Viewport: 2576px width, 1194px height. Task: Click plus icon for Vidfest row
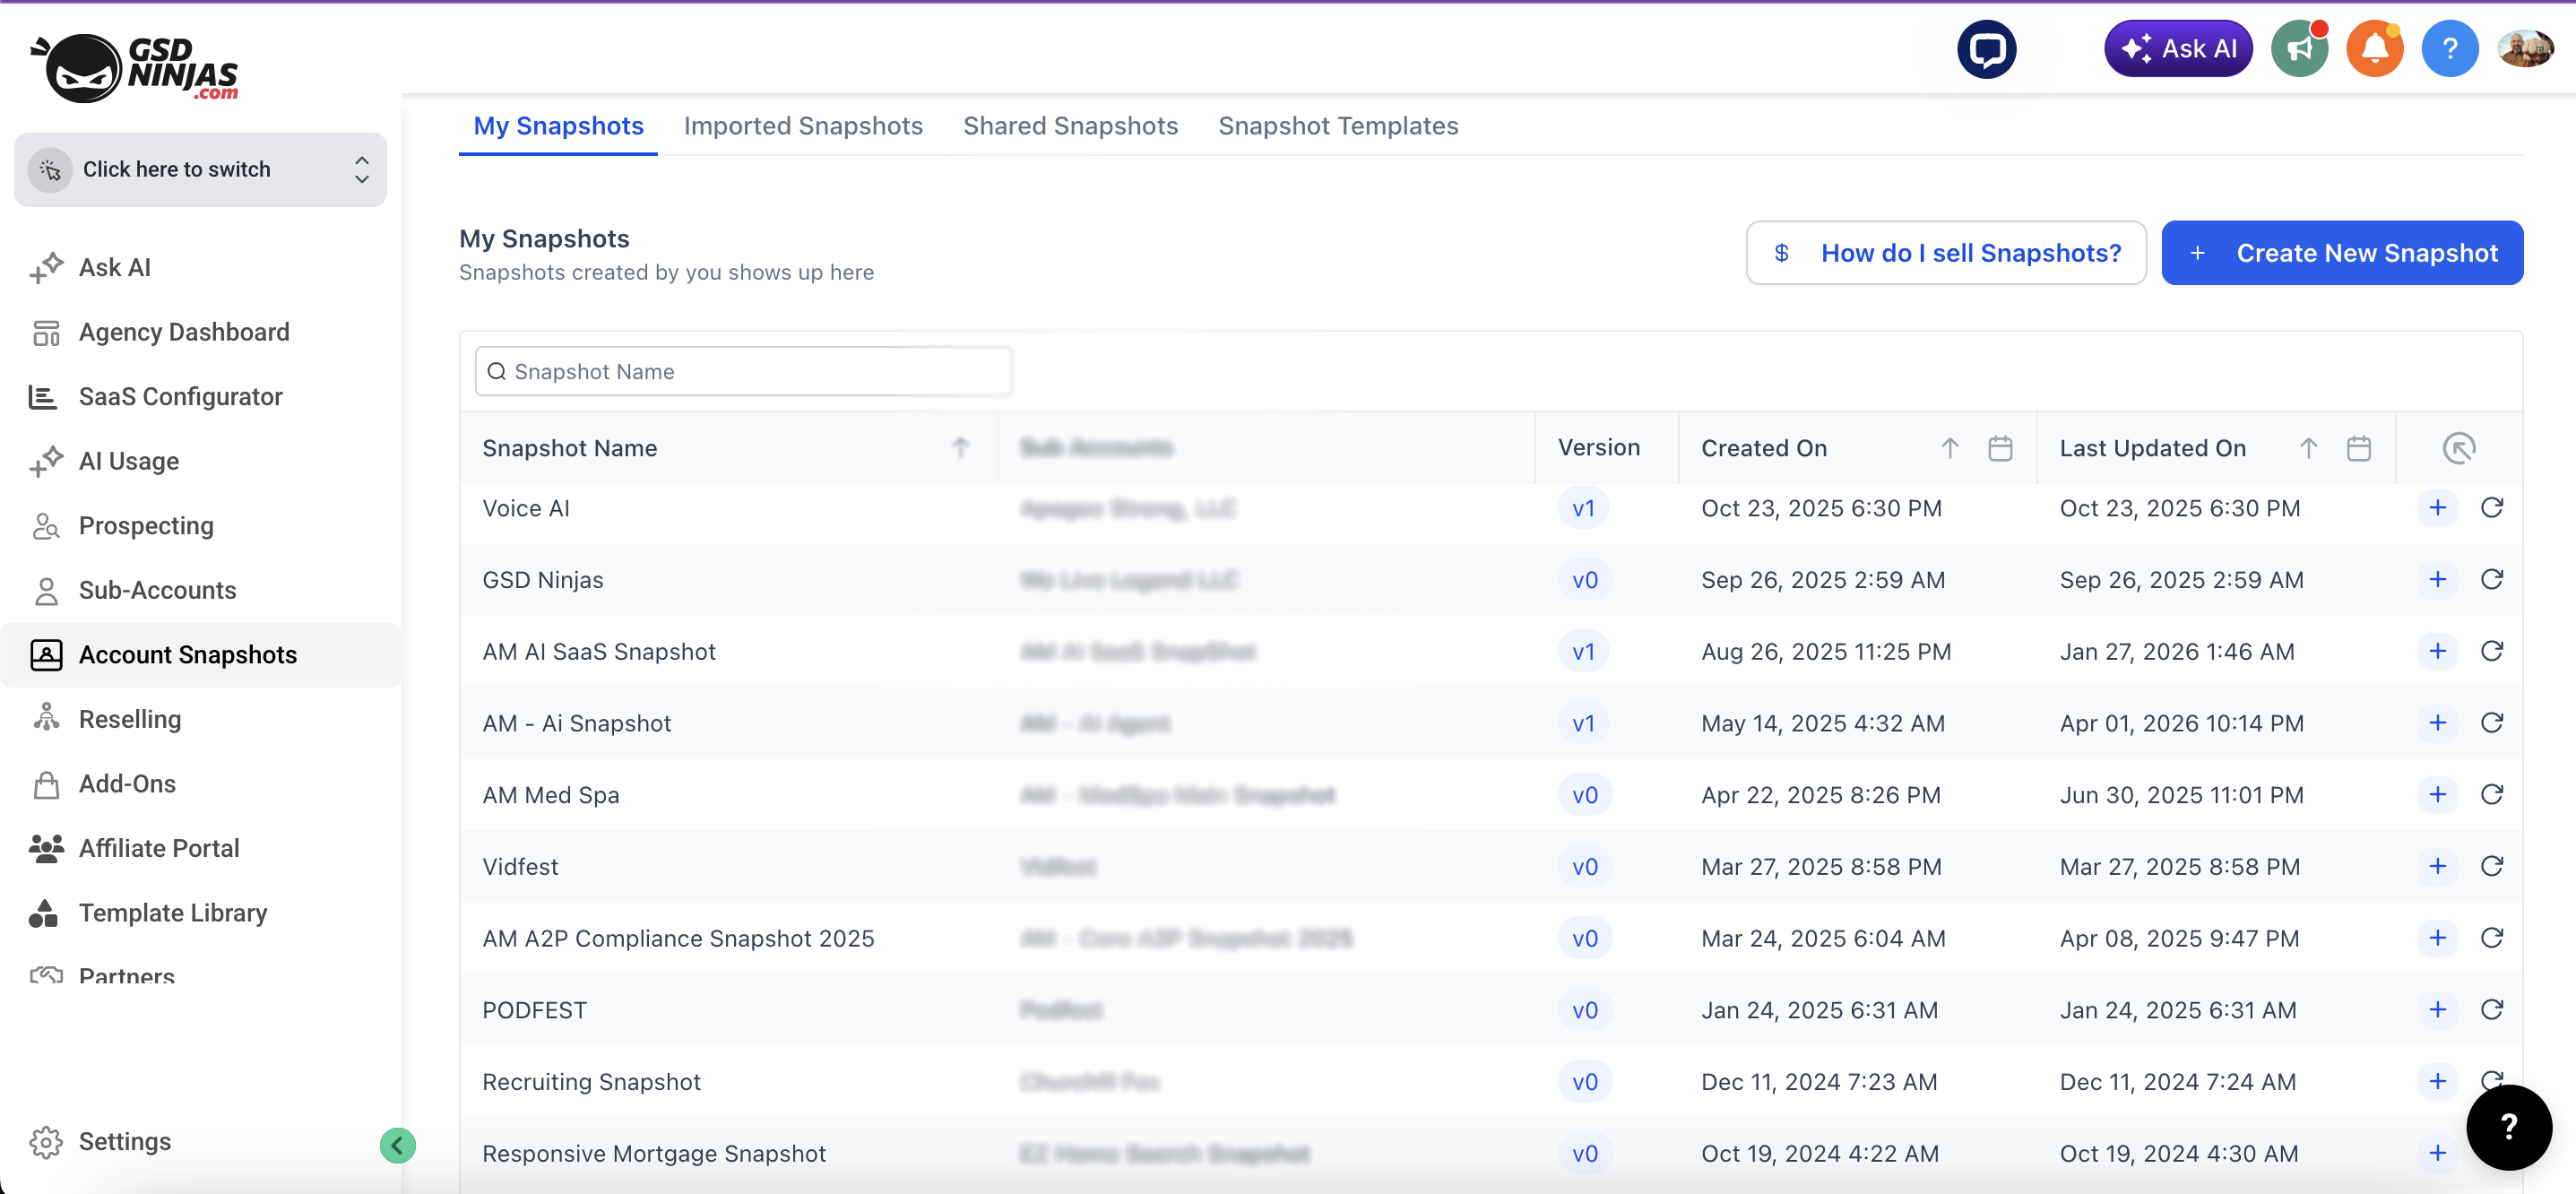(x=2437, y=866)
